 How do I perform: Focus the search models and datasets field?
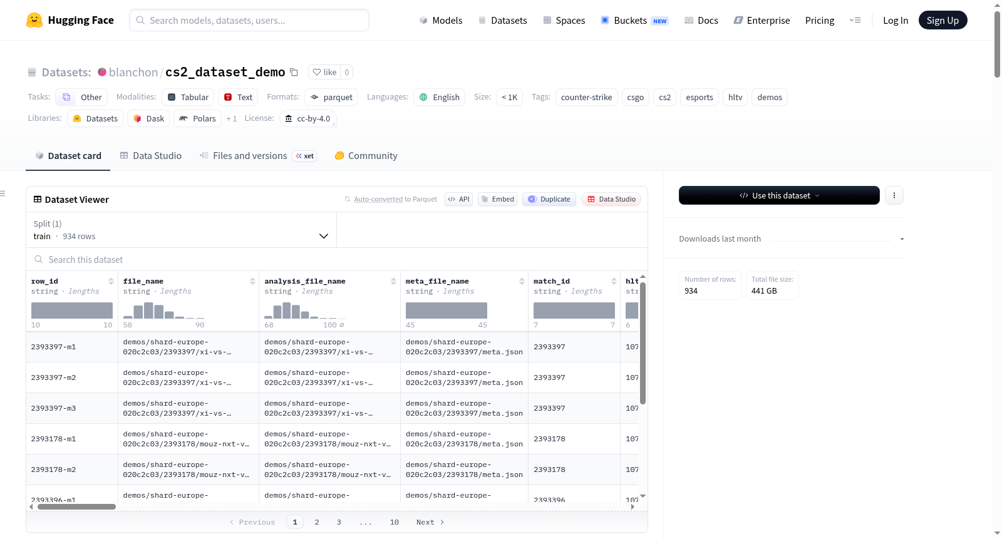(x=249, y=20)
